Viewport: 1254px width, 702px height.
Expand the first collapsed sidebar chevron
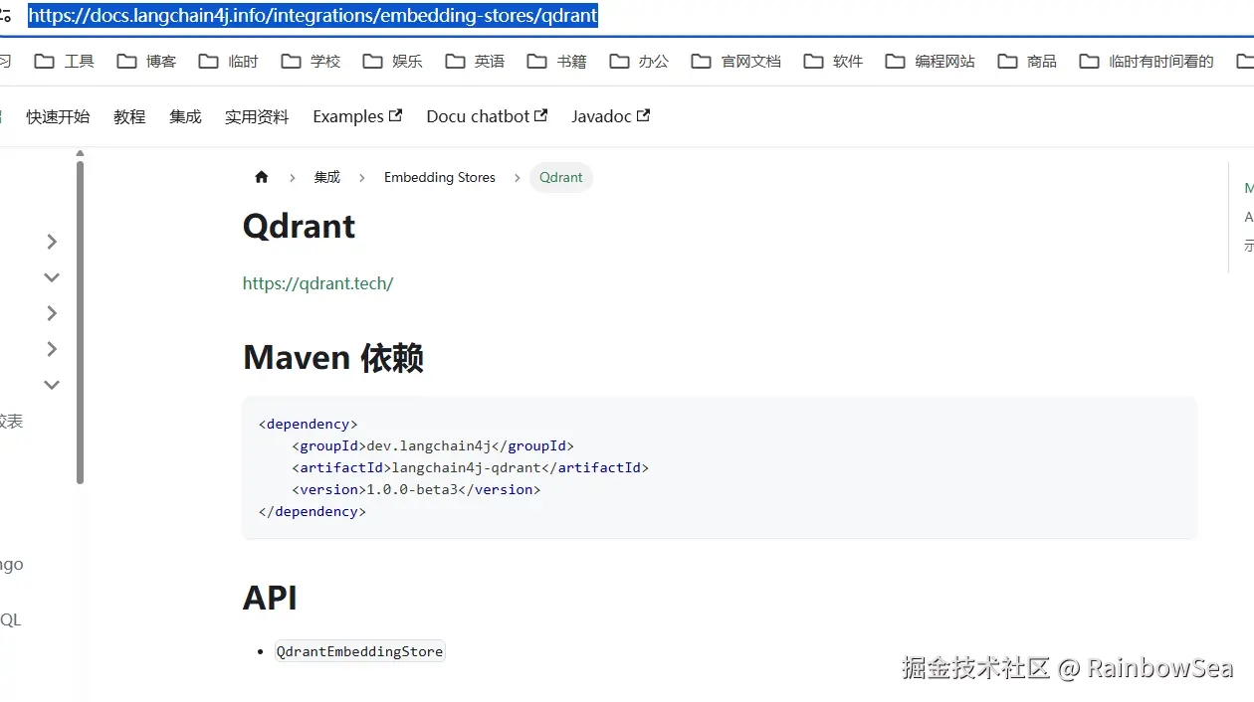click(52, 242)
